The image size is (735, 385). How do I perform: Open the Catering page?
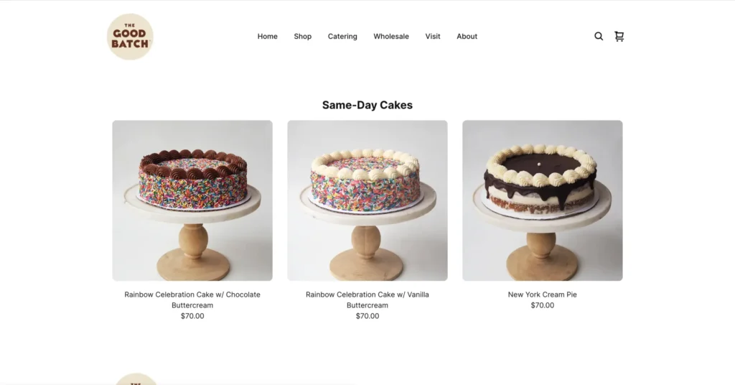(x=342, y=36)
